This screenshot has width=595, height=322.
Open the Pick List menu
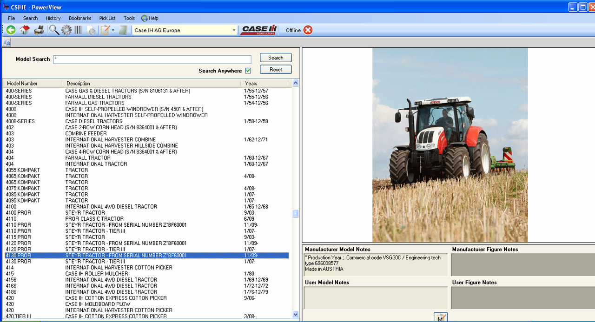coord(107,18)
